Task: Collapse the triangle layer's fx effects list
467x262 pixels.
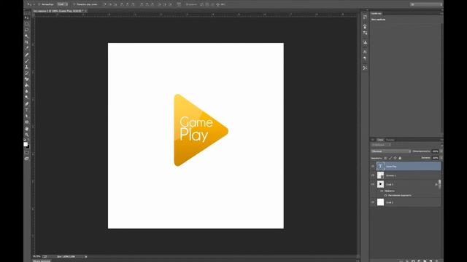Action: pos(439,184)
